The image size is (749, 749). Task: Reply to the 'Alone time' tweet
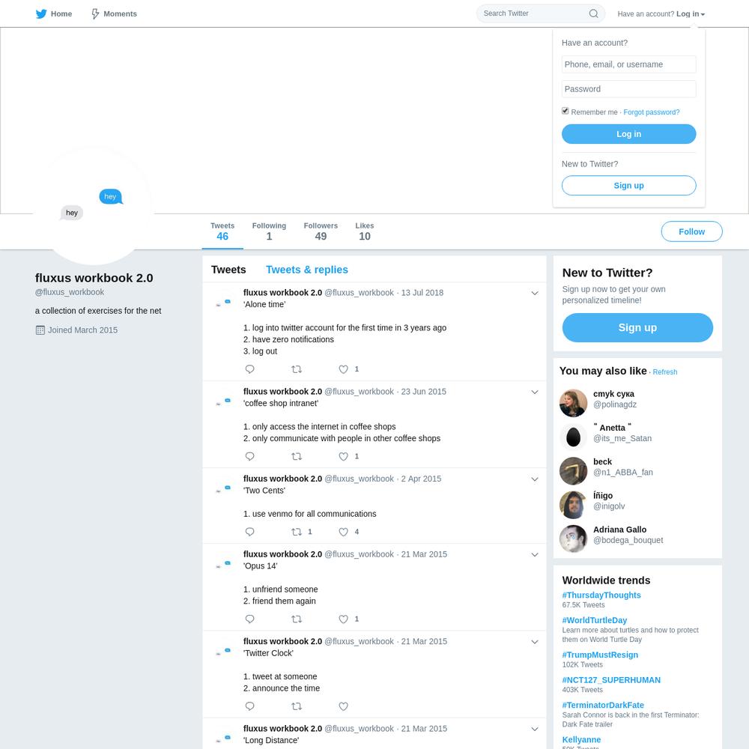(249, 369)
